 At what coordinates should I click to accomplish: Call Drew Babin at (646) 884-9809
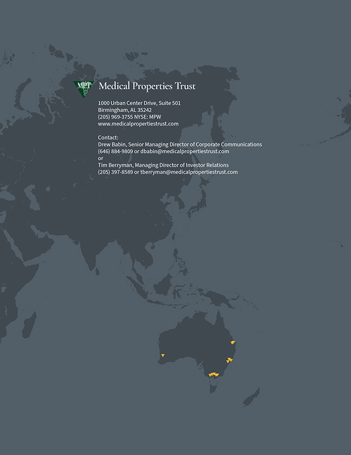115,152
